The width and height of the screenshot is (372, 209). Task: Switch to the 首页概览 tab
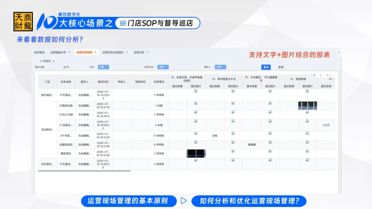39,52
